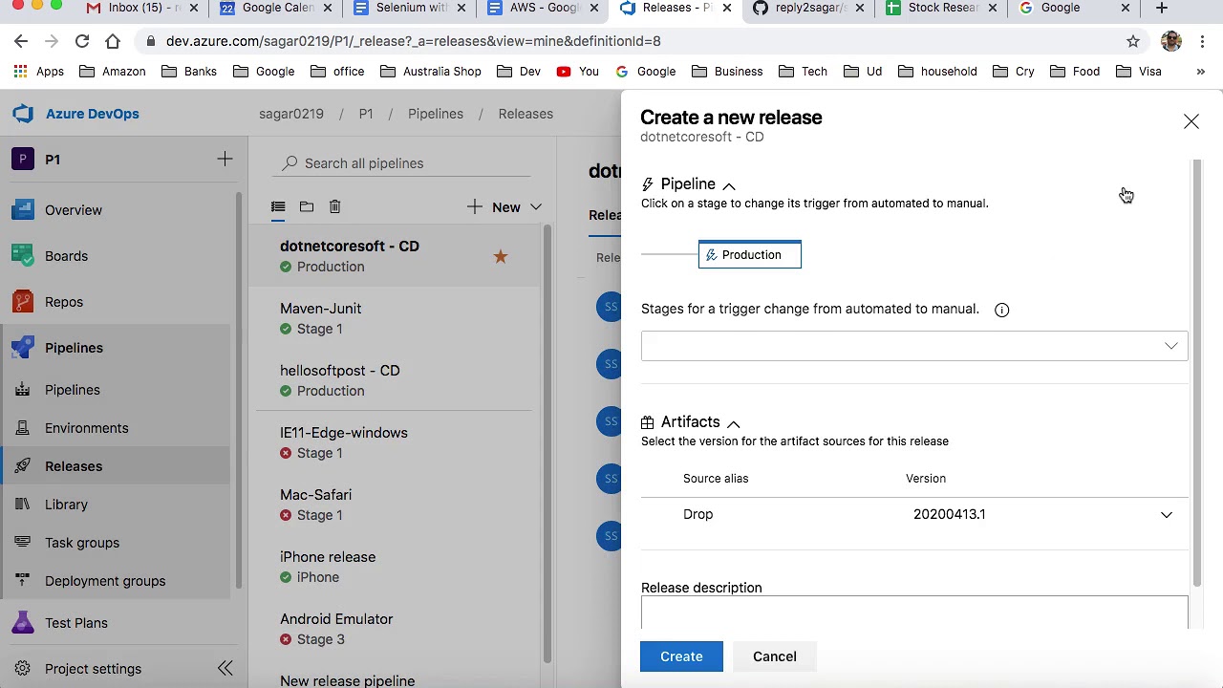The height and width of the screenshot is (688, 1223).
Task: Open Project settings
Action: click(x=93, y=669)
